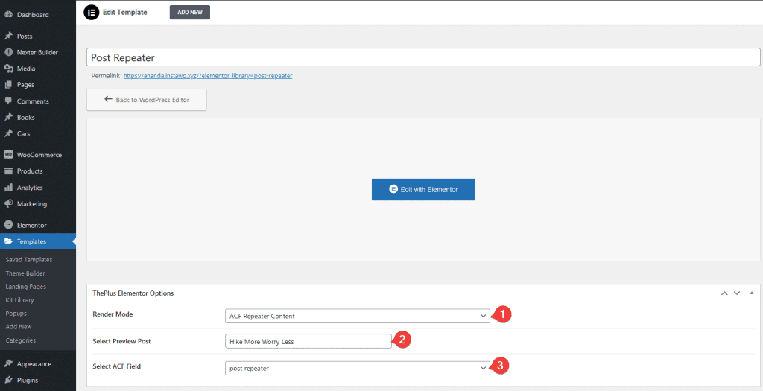Expand the Select ACF Field dropdown
The height and width of the screenshot is (391, 763).
357,367
